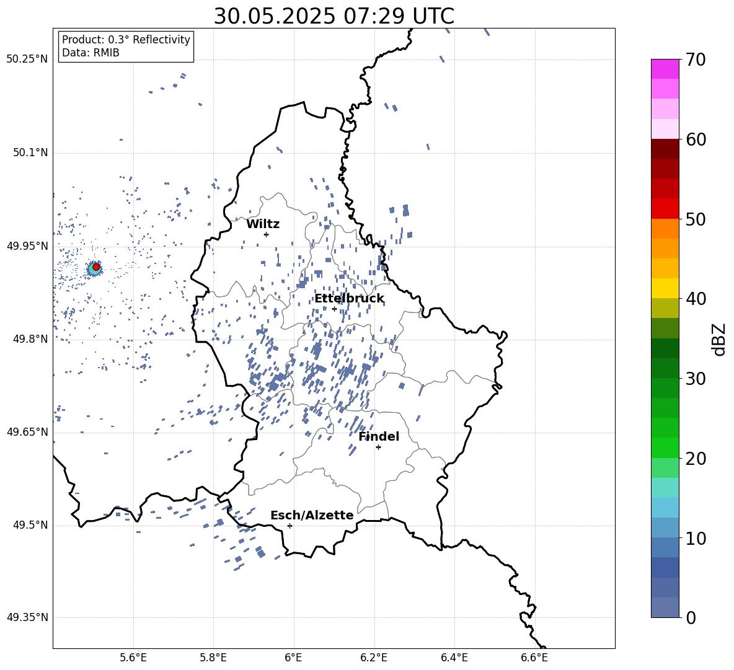The image size is (734, 670).
Task: Click the 'Wiltz' city label
Action: (263, 224)
